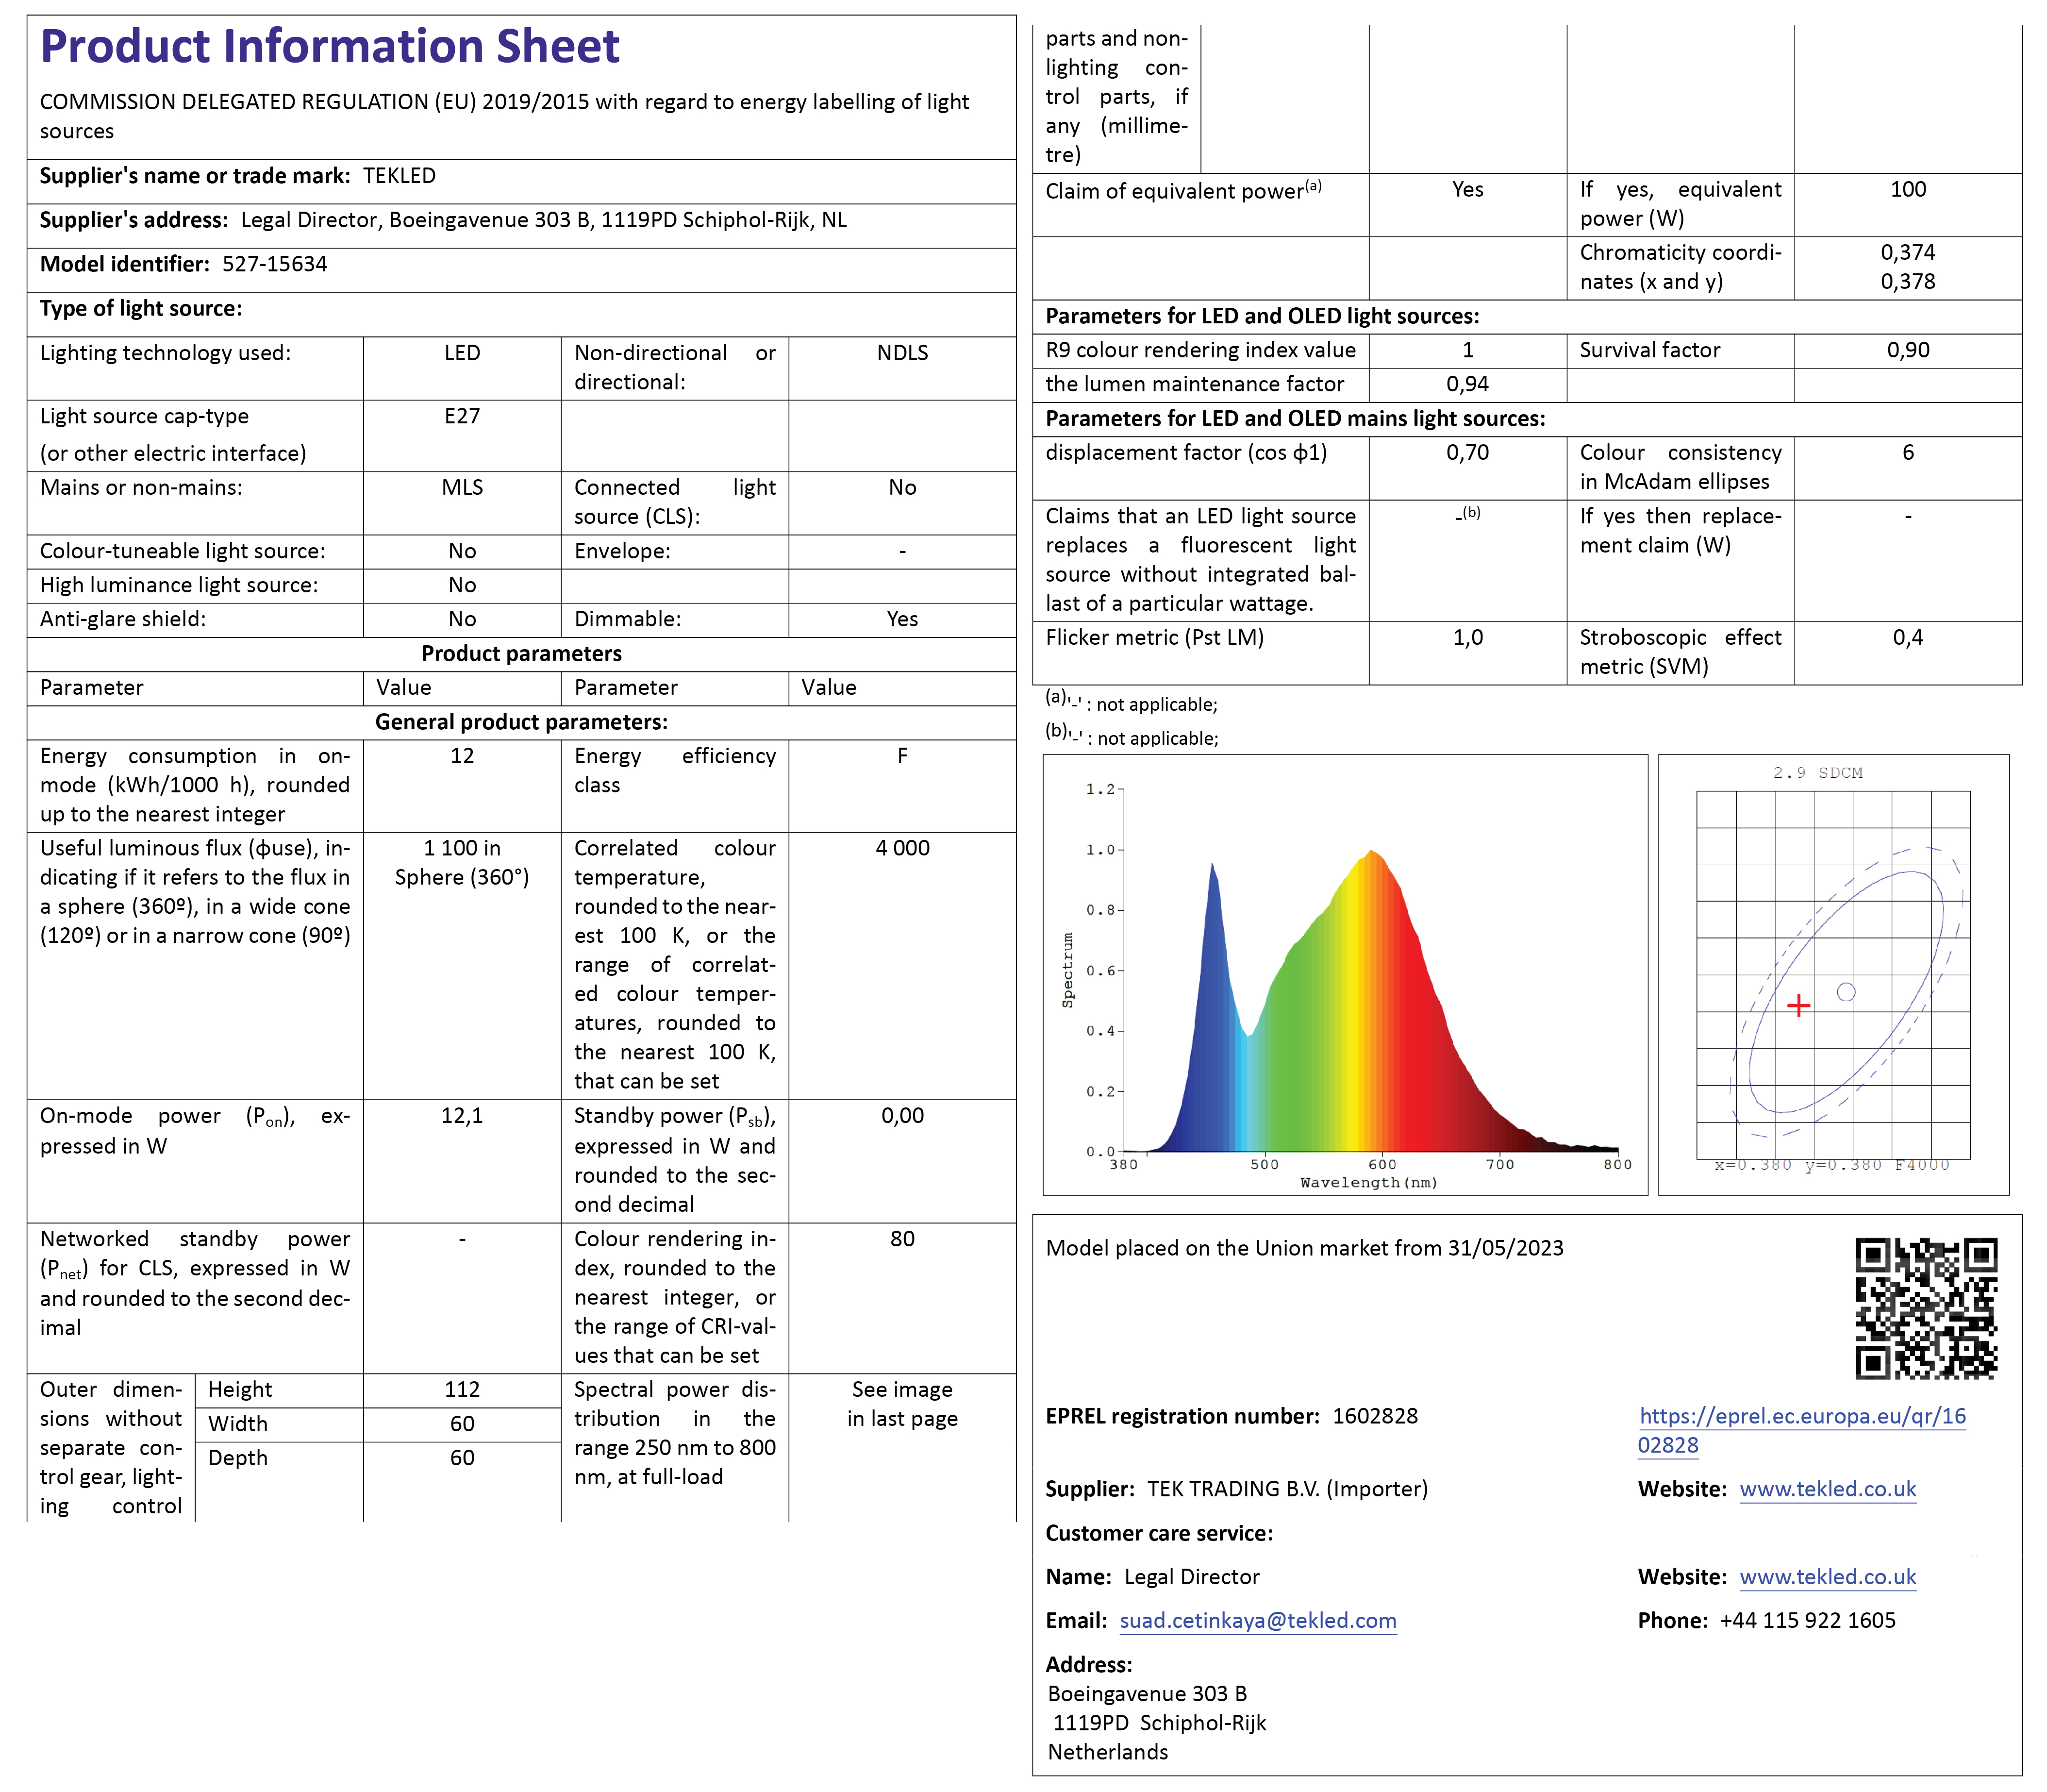
Task: Click the small circle in SDCM ellipse
Action: pyautogui.click(x=1846, y=992)
